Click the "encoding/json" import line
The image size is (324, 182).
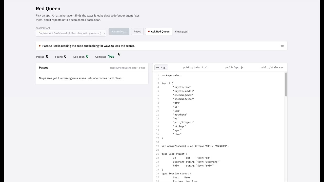tap(184, 99)
